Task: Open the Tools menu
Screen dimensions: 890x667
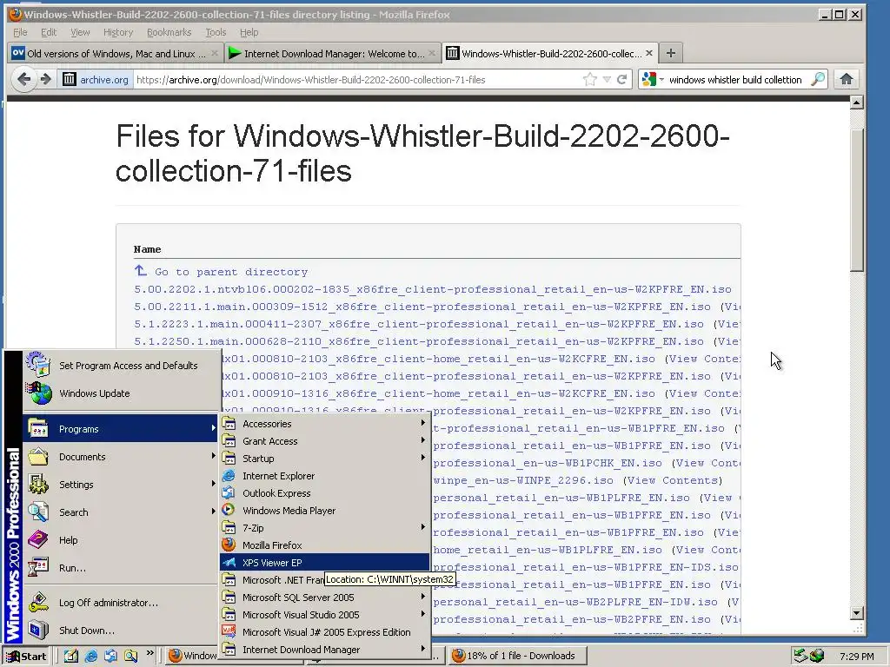Action: (x=216, y=32)
